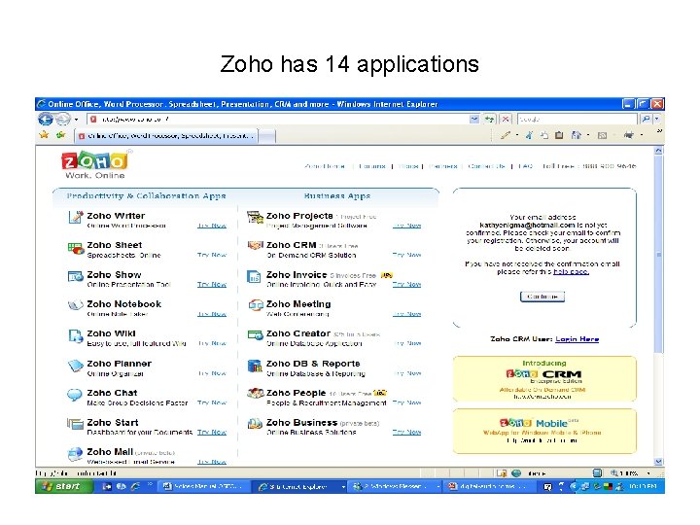The image size is (700, 525).
Task: Click the Zoho Meeting icon
Action: point(256,305)
